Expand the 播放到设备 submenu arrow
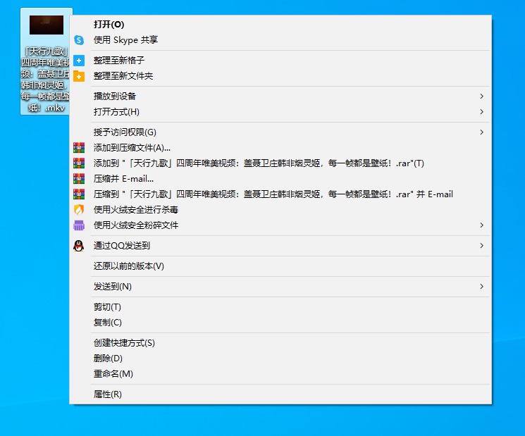The height and width of the screenshot is (436, 525). tap(481, 96)
